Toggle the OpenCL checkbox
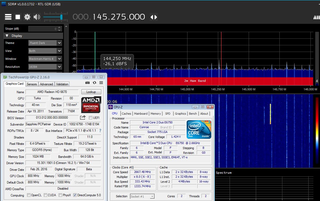The width and height of the screenshot is (320, 201). 29,195
